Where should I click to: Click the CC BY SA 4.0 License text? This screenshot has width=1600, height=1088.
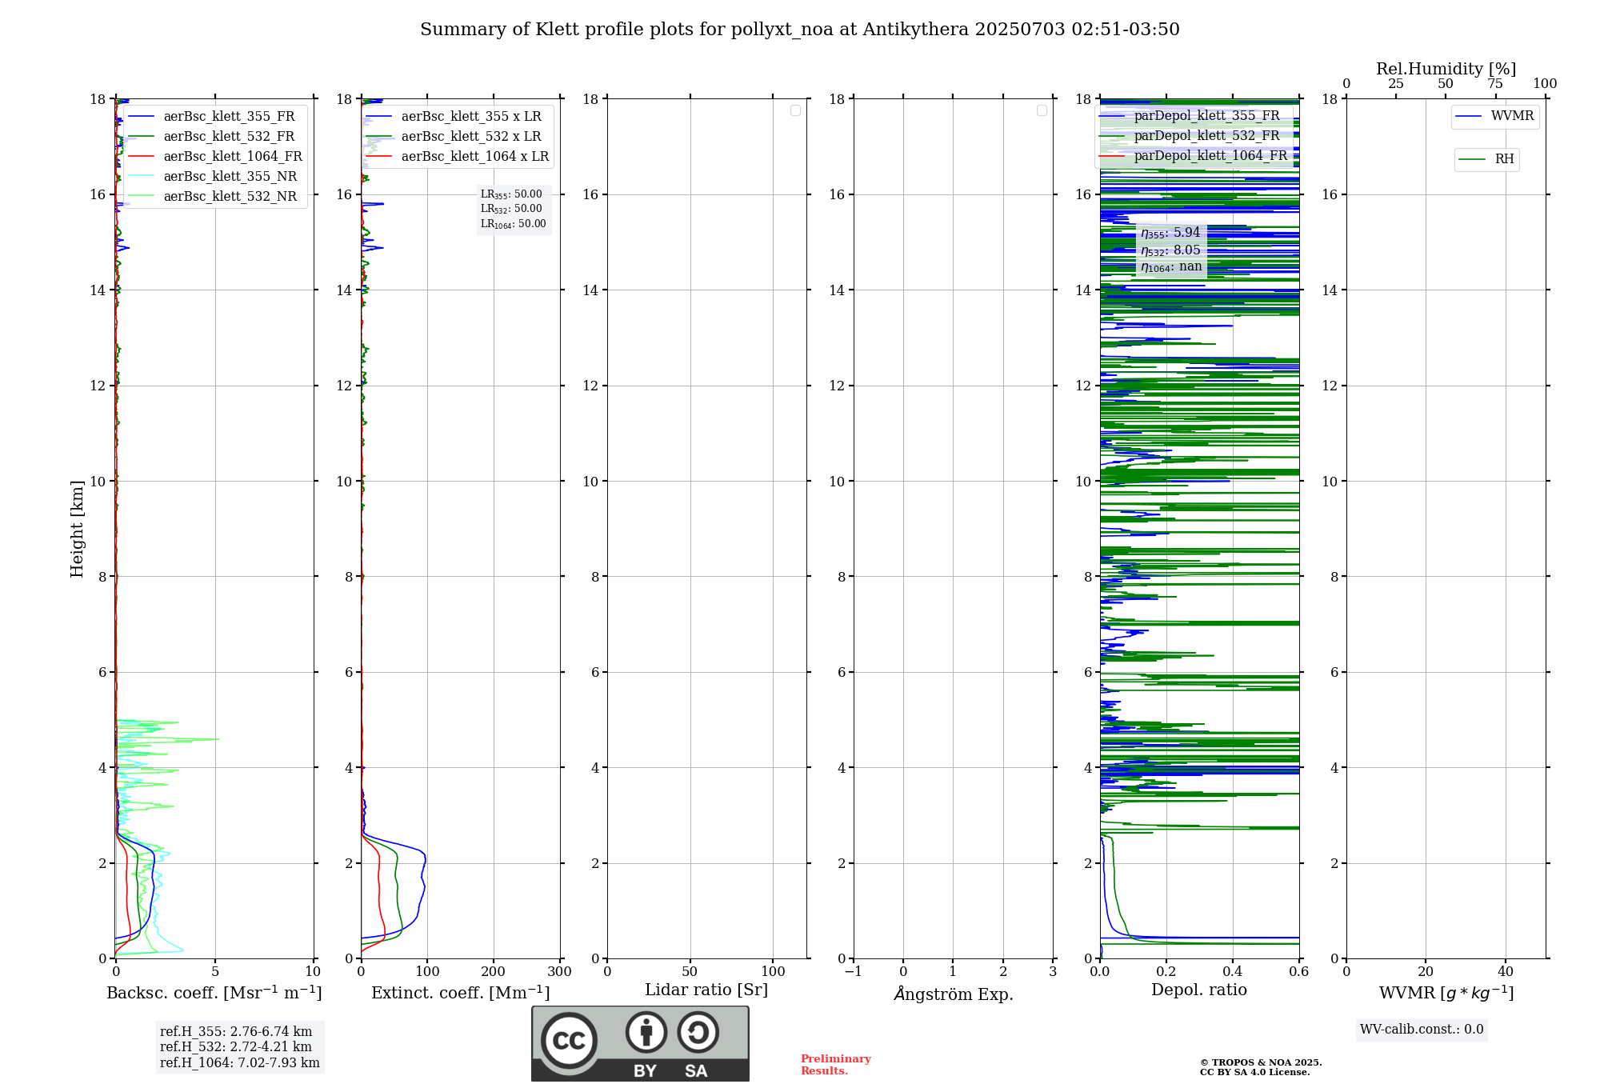[x=1255, y=1072]
